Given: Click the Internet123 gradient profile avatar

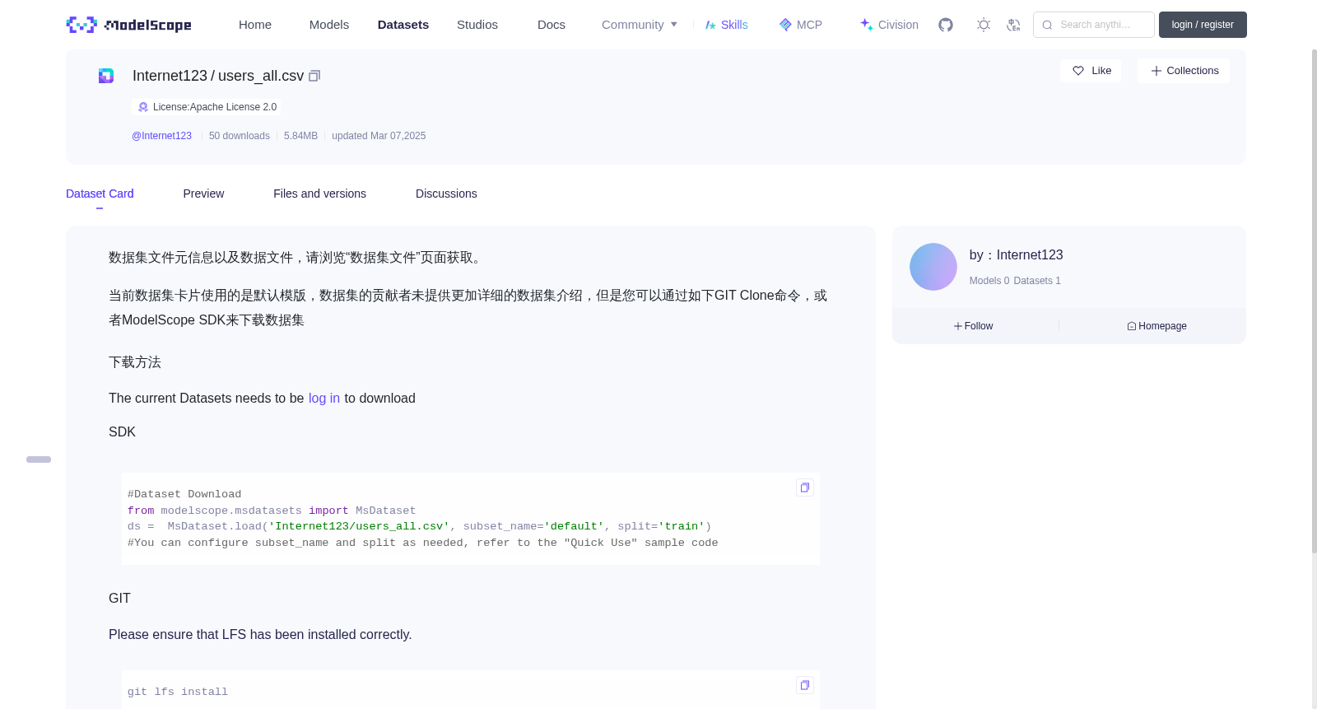Looking at the screenshot, I should (x=933, y=267).
